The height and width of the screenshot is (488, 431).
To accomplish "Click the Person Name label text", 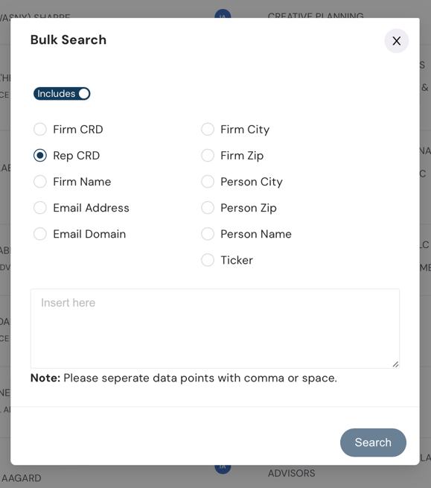I will (256, 234).
